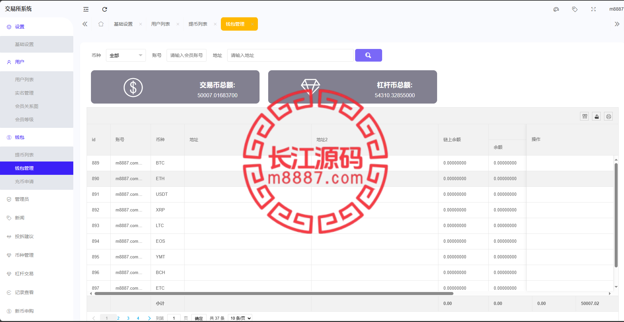Open 会员关系图 in the sidebar
This screenshot has height=322, width=624.
point(37,106)
